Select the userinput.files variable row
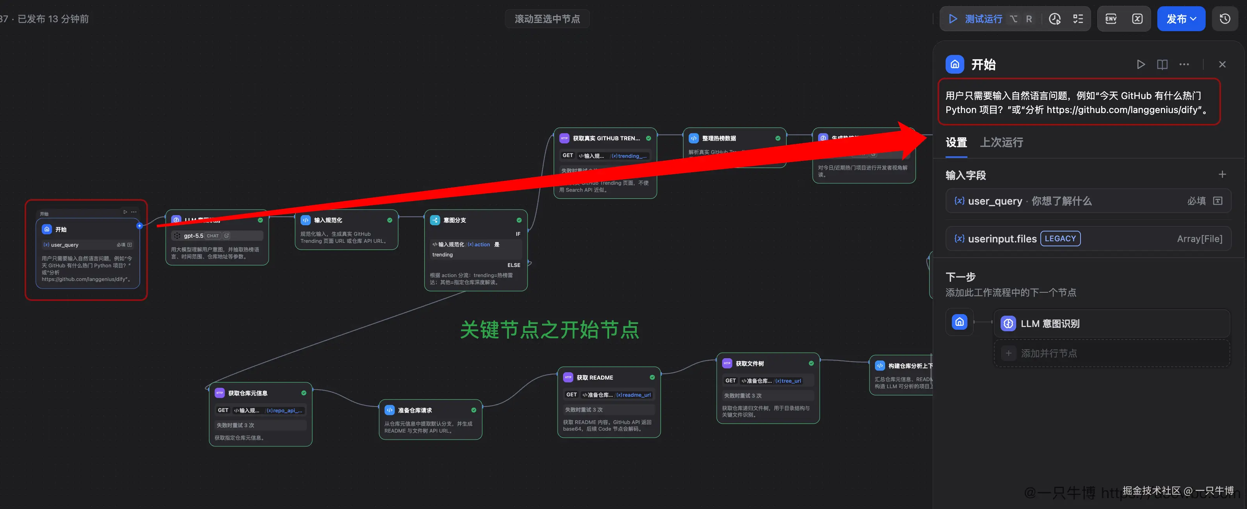 coord(1088,239)
